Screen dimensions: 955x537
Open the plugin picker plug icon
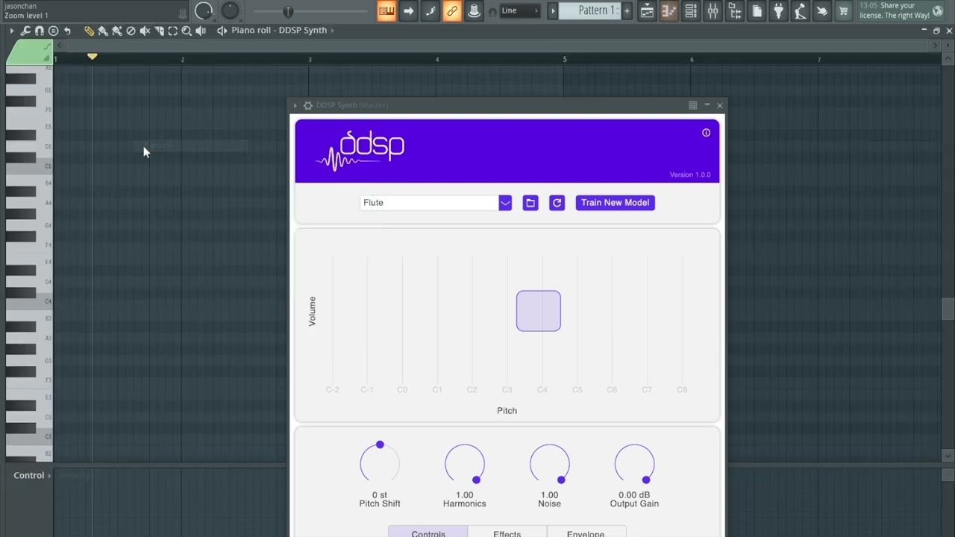[x=778, y=10]
